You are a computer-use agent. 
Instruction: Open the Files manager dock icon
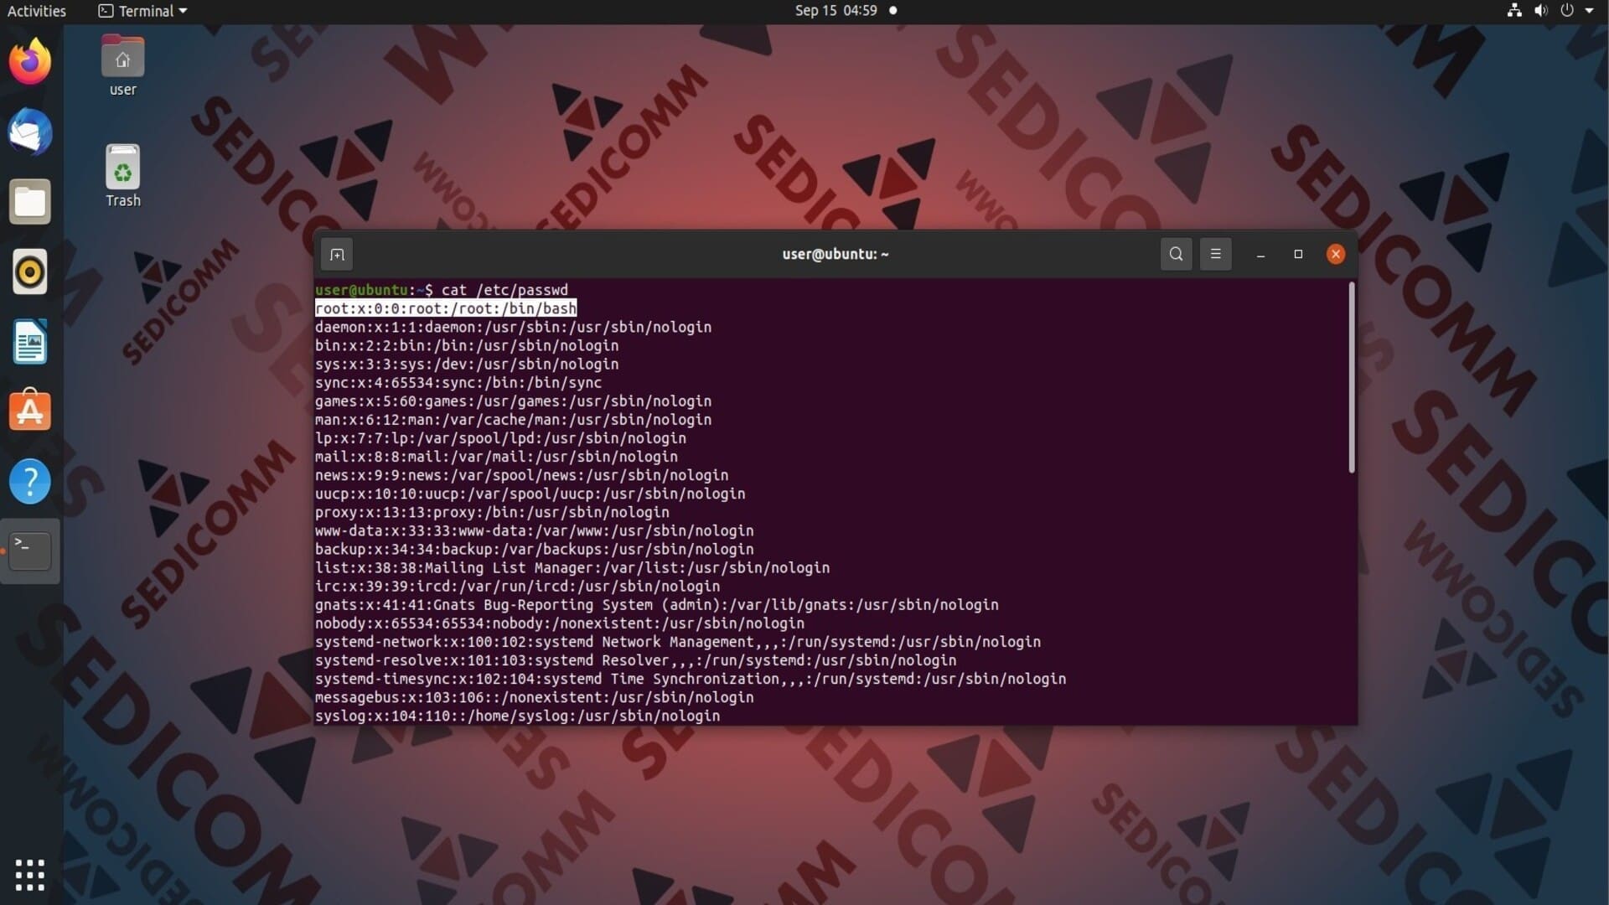pos(30,202)
